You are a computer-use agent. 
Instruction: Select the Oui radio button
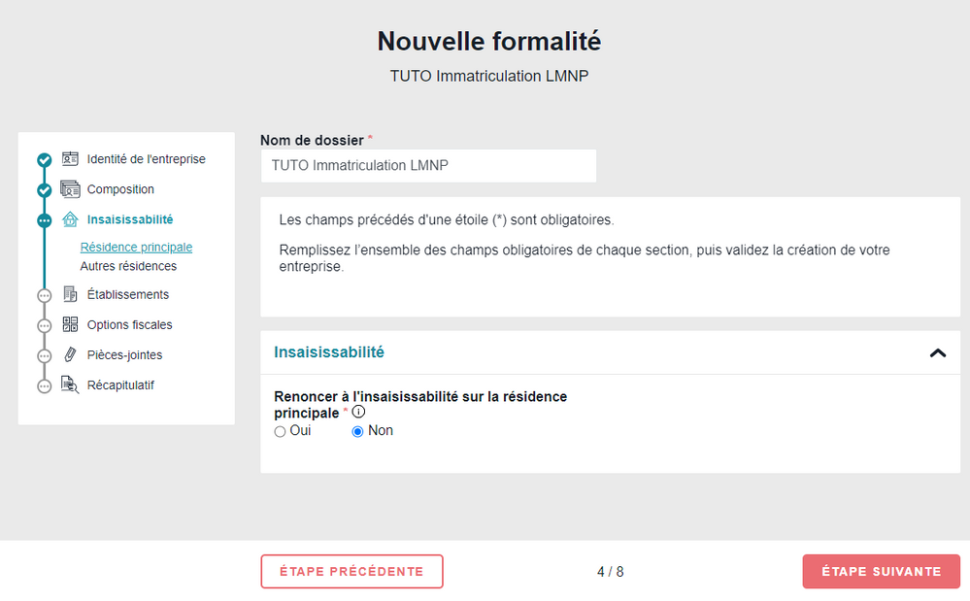[281, 431]
